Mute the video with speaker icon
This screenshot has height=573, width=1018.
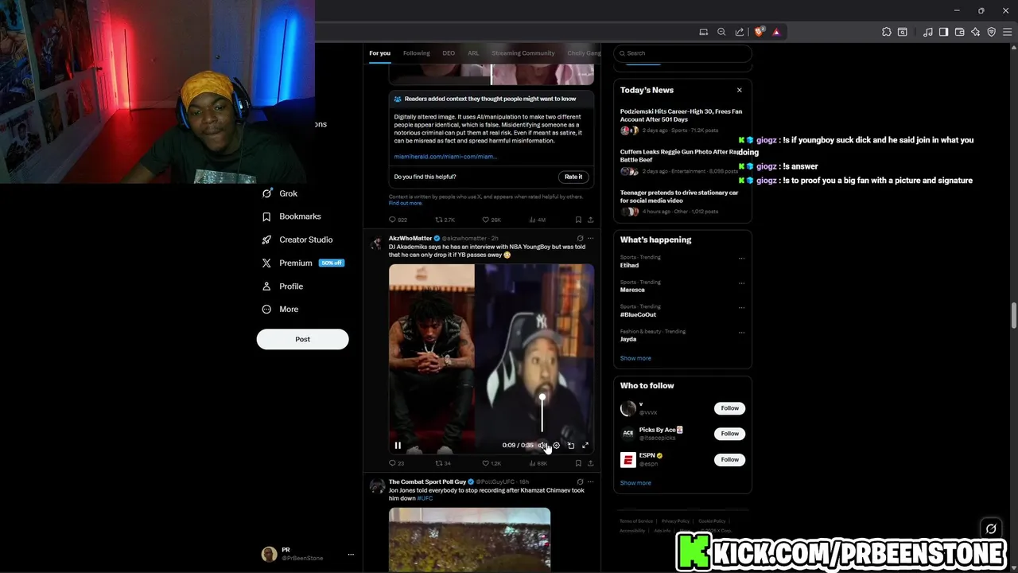542,446
